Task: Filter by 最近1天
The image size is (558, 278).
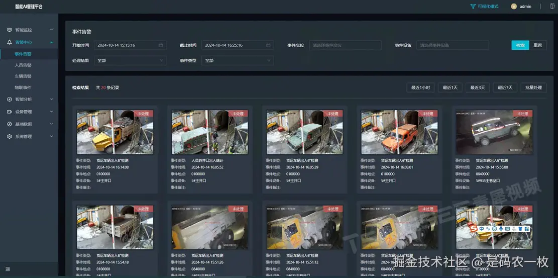Action: [450, 87]
